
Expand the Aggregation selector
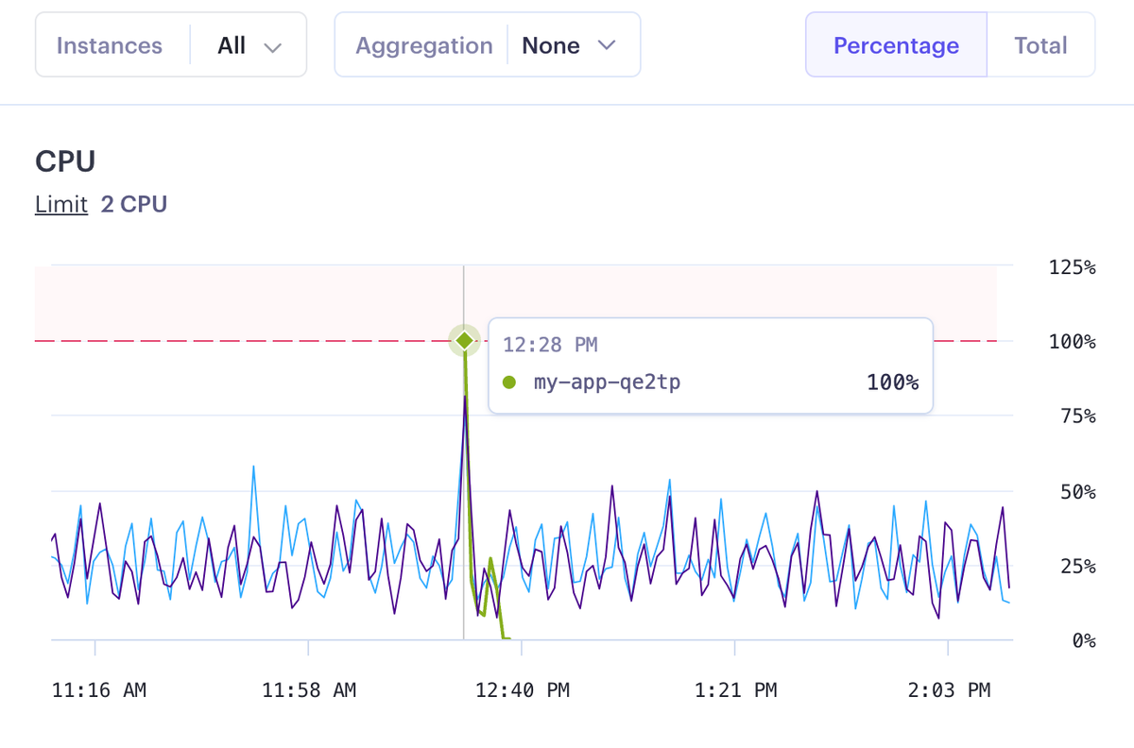[573, 43]
